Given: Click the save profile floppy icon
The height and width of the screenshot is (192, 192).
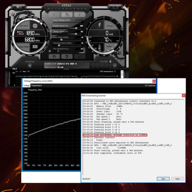Looking at the screenshot, I should tap(115, 65).
